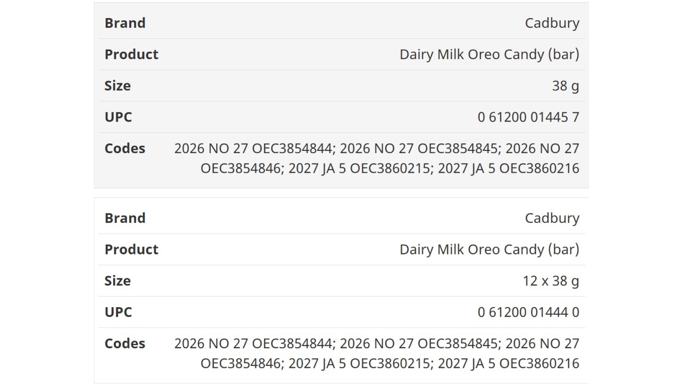Click the first table's Product label
Screen dimensions: 683x384
coord(131,54)
